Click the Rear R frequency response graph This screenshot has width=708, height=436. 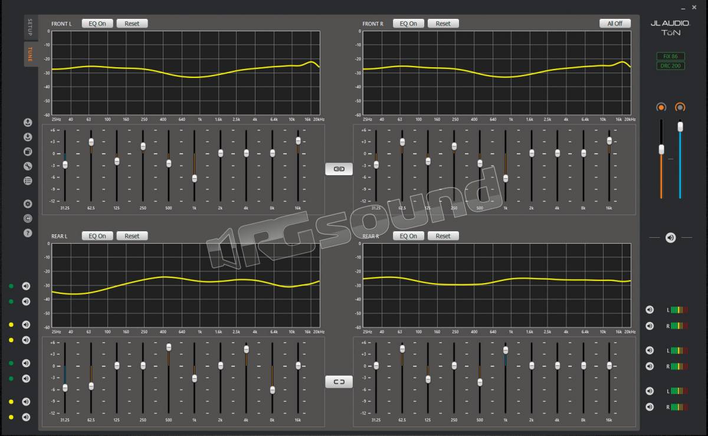(x=497, y=286)
